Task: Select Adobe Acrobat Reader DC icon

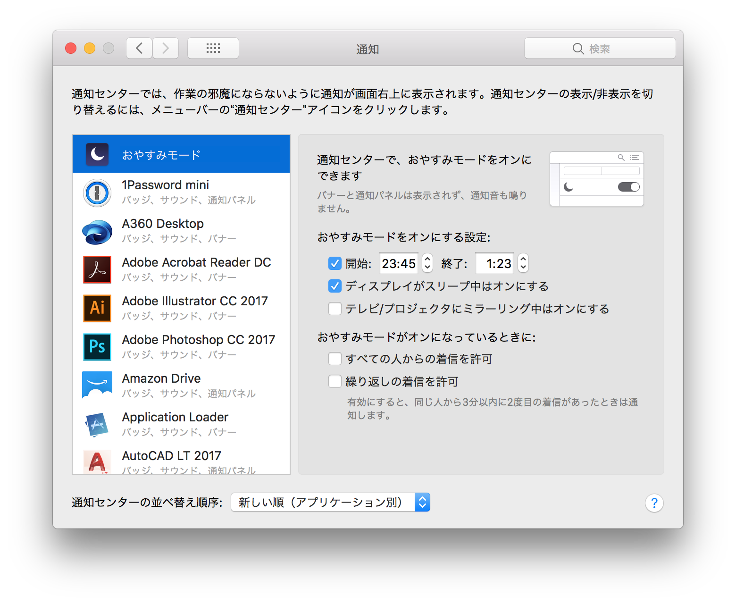Action: (97, 269)
